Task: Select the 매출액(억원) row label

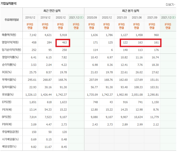Action: pyautogui.click(x=9, y=35)
